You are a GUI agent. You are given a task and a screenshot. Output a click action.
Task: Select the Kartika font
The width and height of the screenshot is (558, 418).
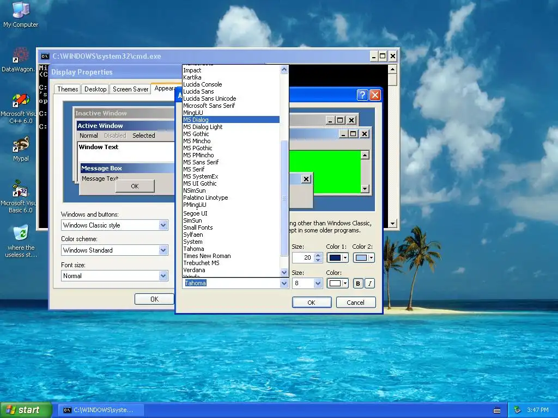[231, 77]
